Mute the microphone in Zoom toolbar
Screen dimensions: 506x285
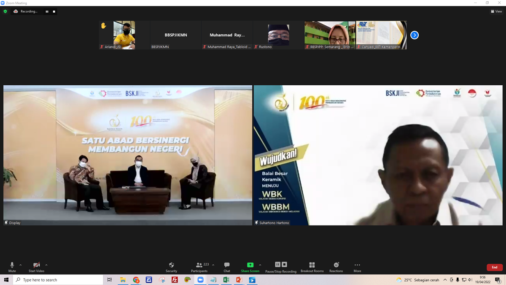(x=12, y=267)
